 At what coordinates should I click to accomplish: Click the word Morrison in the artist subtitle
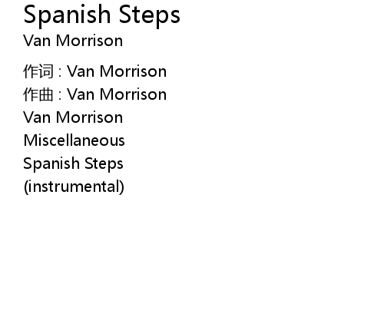(x=89, y=41)
